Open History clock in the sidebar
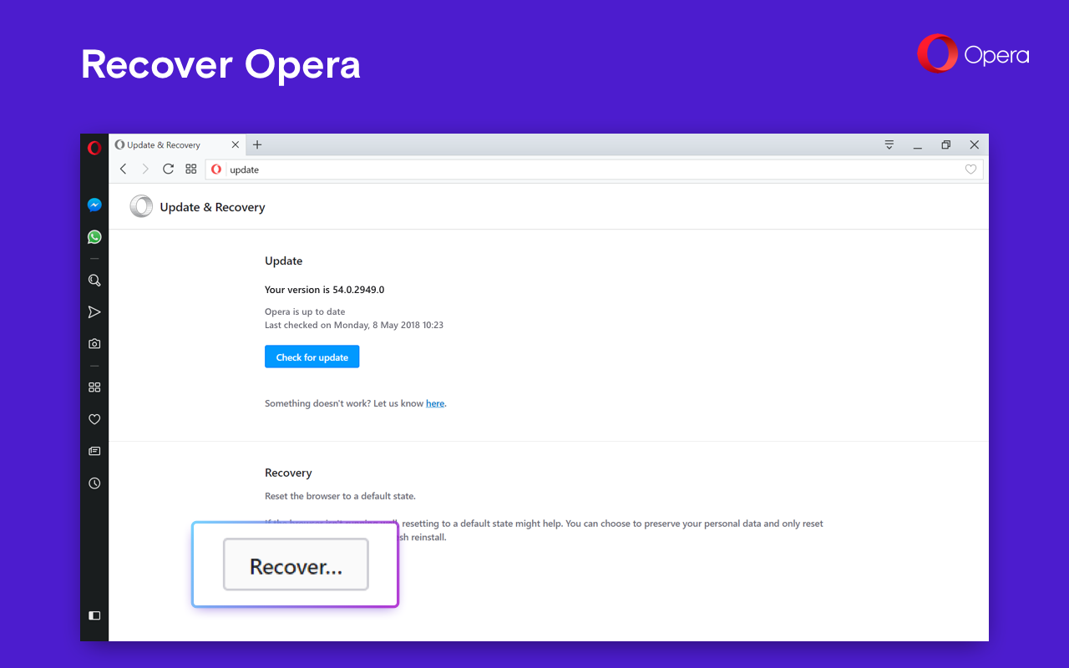The height and width of the screenshot is (668, 1069). point(94,483)
